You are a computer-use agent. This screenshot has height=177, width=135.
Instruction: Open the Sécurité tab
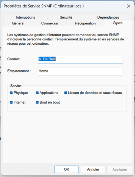coord(66,17)
